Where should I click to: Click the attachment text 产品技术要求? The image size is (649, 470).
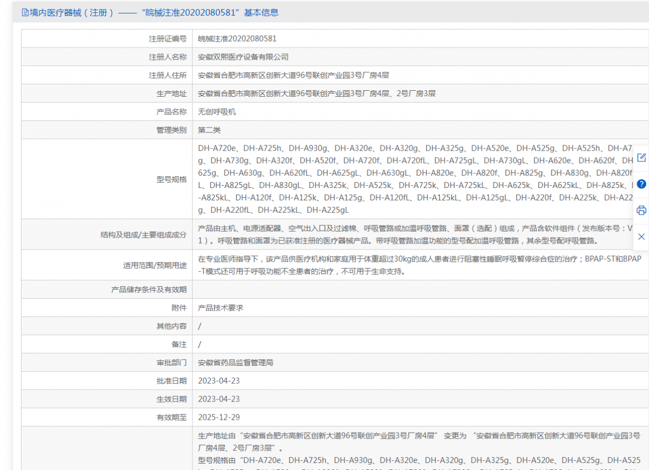pos(221,308)
